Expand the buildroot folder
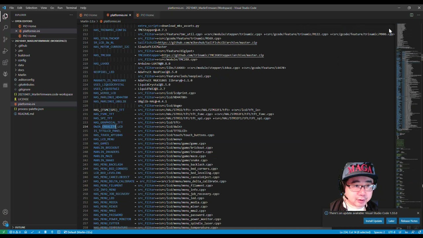Screen dimensions: 423x238 pyautogui.click(x=24, y=55)
